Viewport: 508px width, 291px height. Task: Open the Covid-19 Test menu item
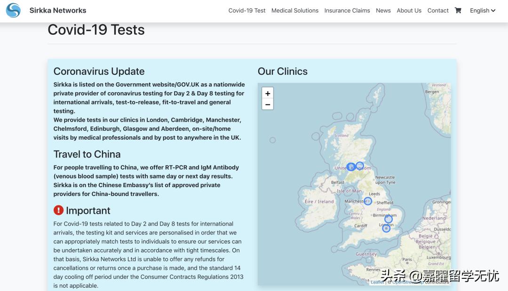pos(247,10)
